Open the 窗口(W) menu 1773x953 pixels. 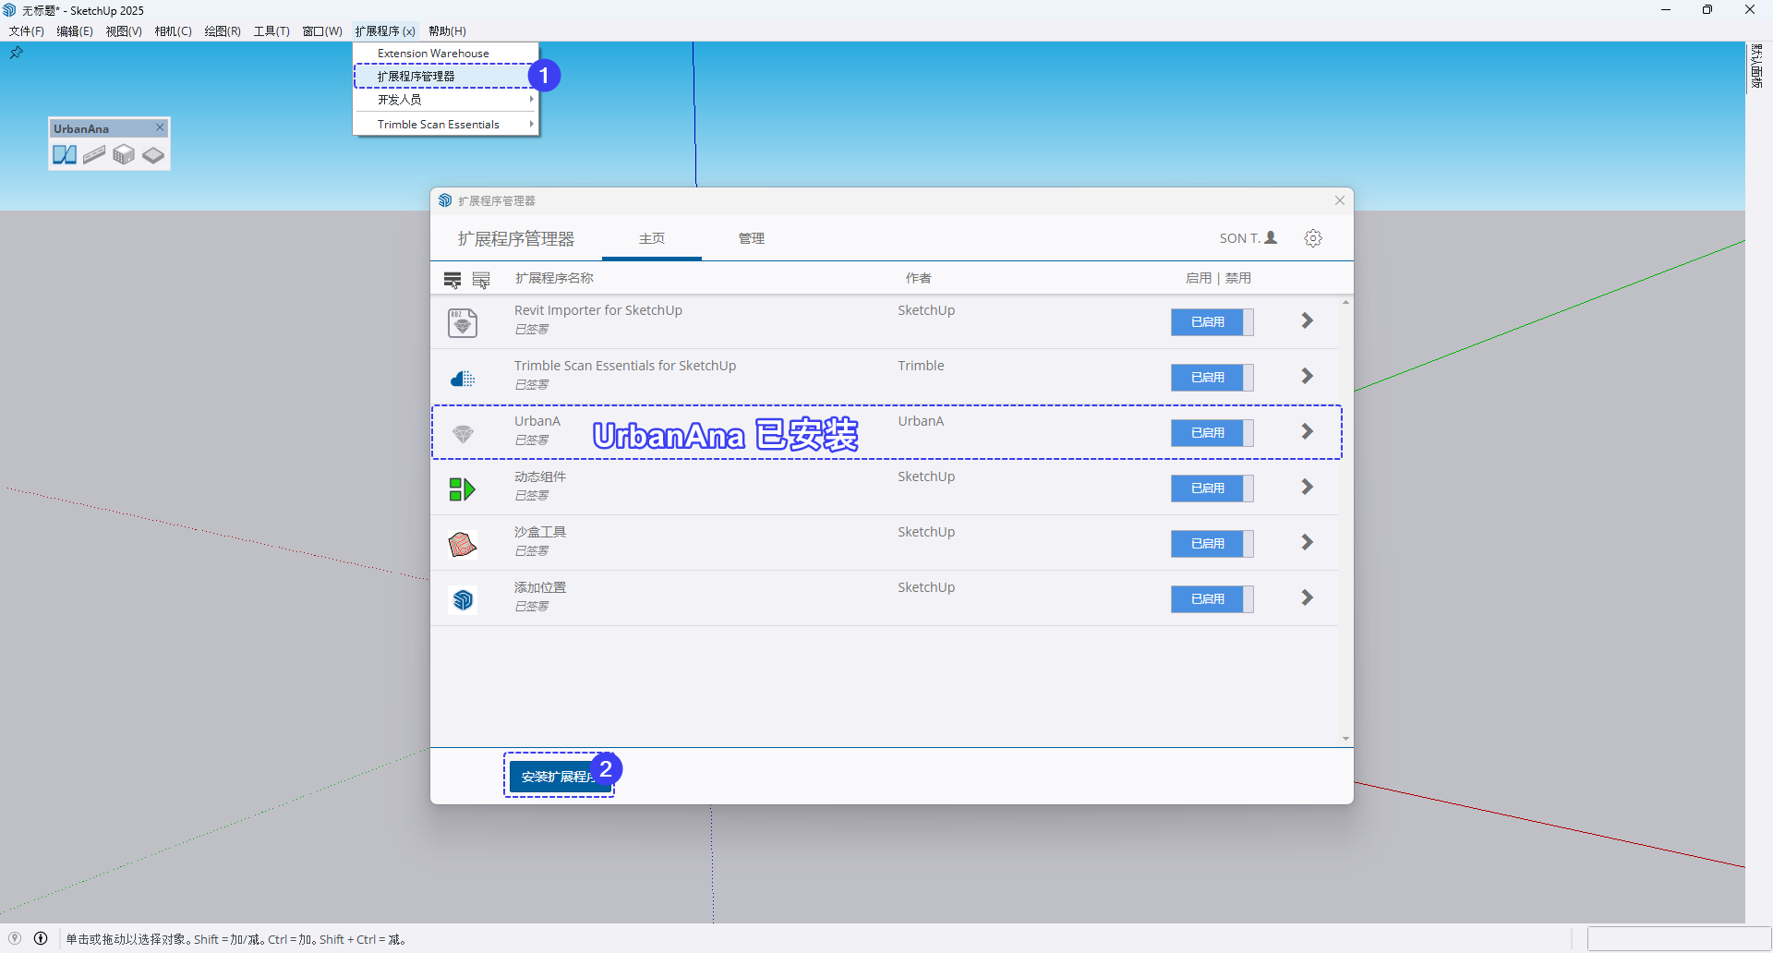(322, 31)
